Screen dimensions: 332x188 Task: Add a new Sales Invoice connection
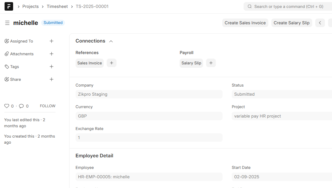pyautogui.click(x=112, y=63)
